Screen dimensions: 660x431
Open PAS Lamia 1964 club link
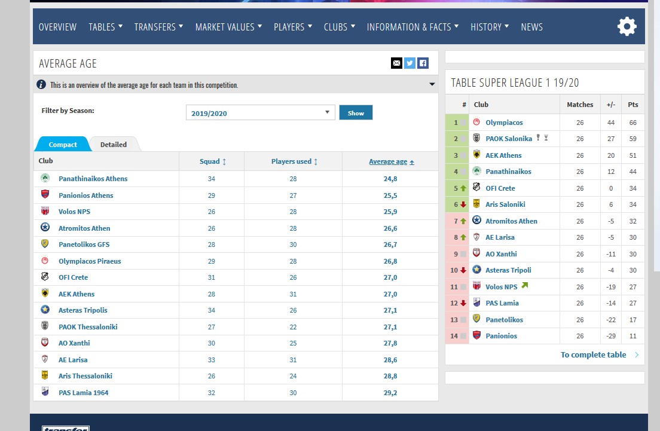click(x=83, y=393)
